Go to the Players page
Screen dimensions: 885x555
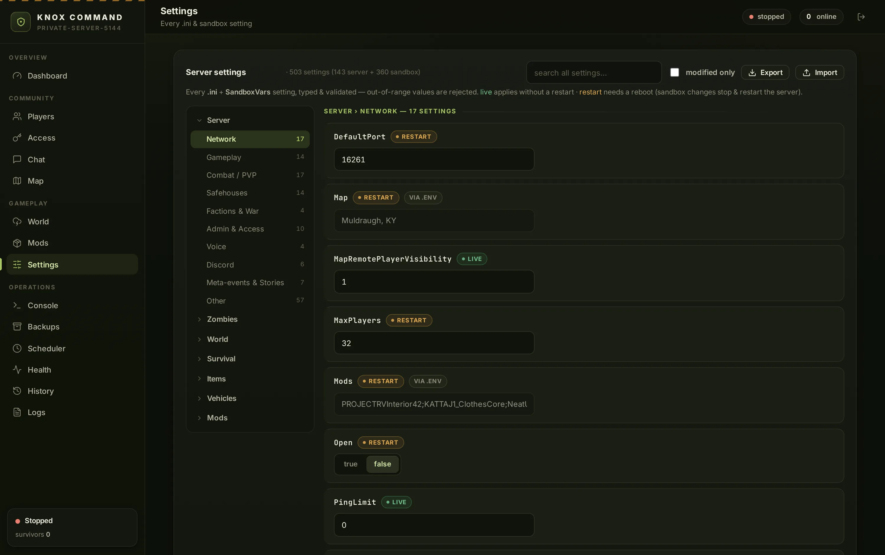[72, 116]
